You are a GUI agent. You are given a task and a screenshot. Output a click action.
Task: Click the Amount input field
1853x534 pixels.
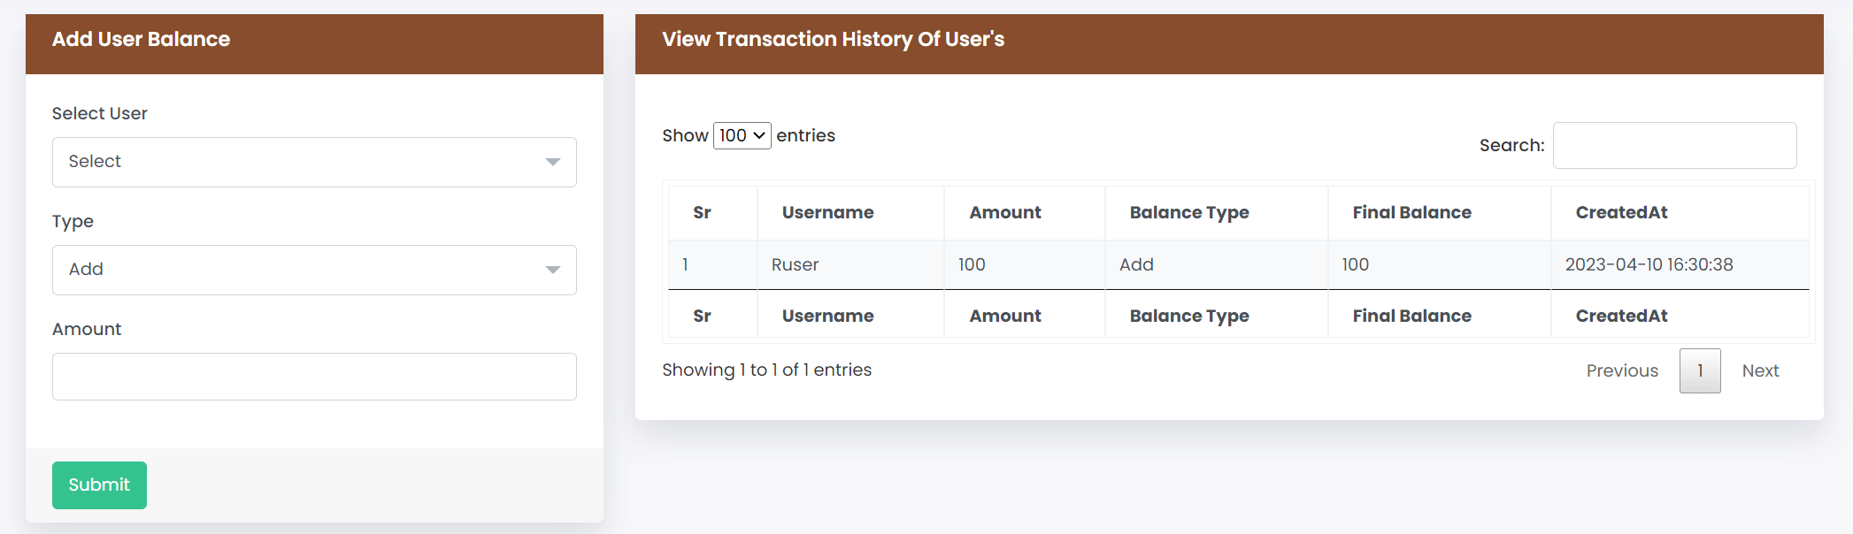314,377
